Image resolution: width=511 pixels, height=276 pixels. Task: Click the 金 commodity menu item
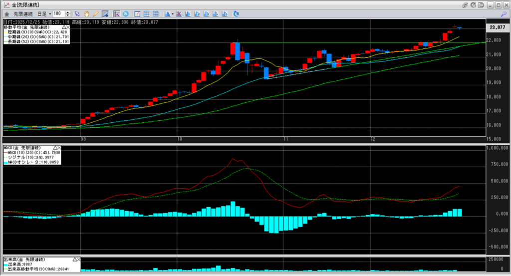click(x=6, y=13)
